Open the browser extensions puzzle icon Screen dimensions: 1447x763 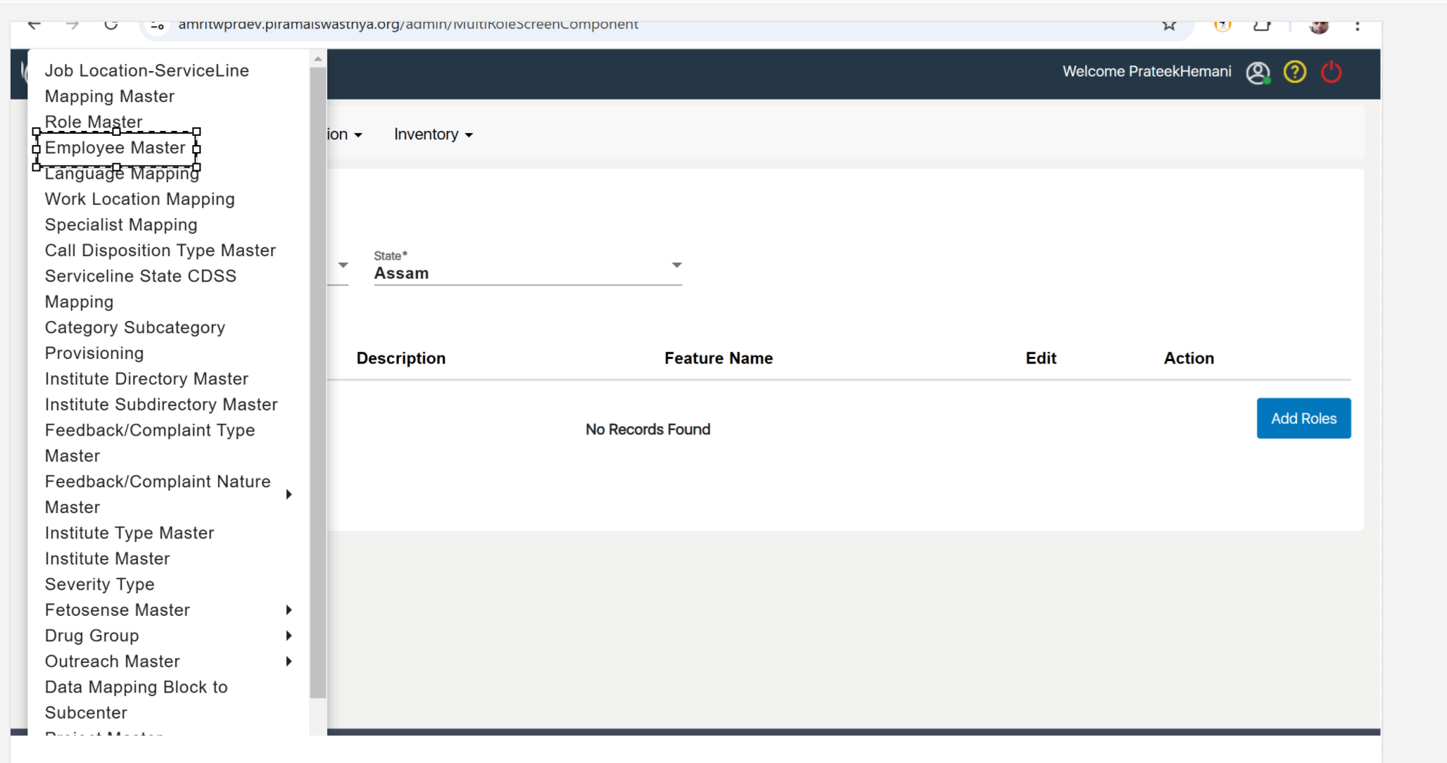click(x=1262, y=25)
